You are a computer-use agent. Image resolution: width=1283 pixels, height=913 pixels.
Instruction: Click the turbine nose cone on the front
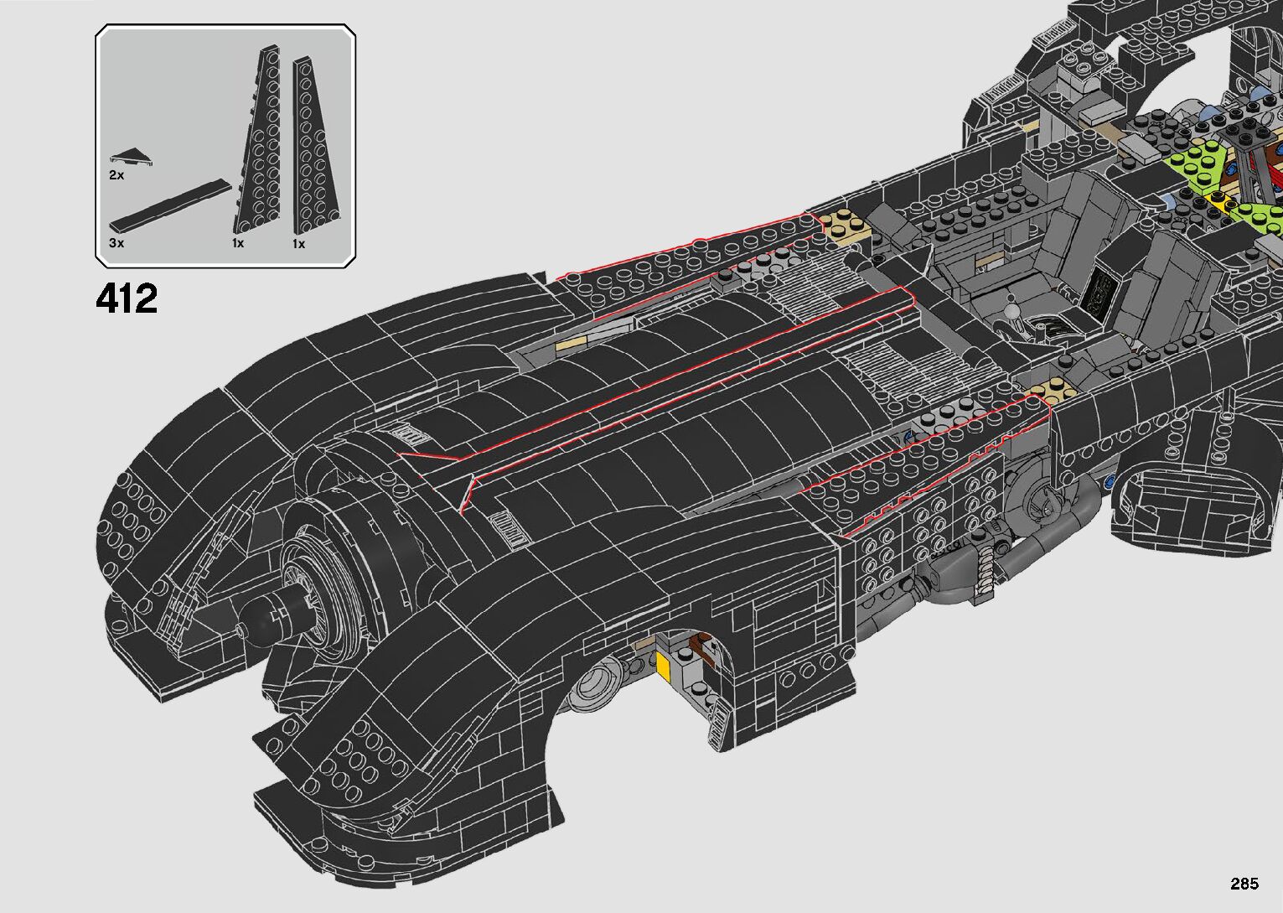coord(266,615)
